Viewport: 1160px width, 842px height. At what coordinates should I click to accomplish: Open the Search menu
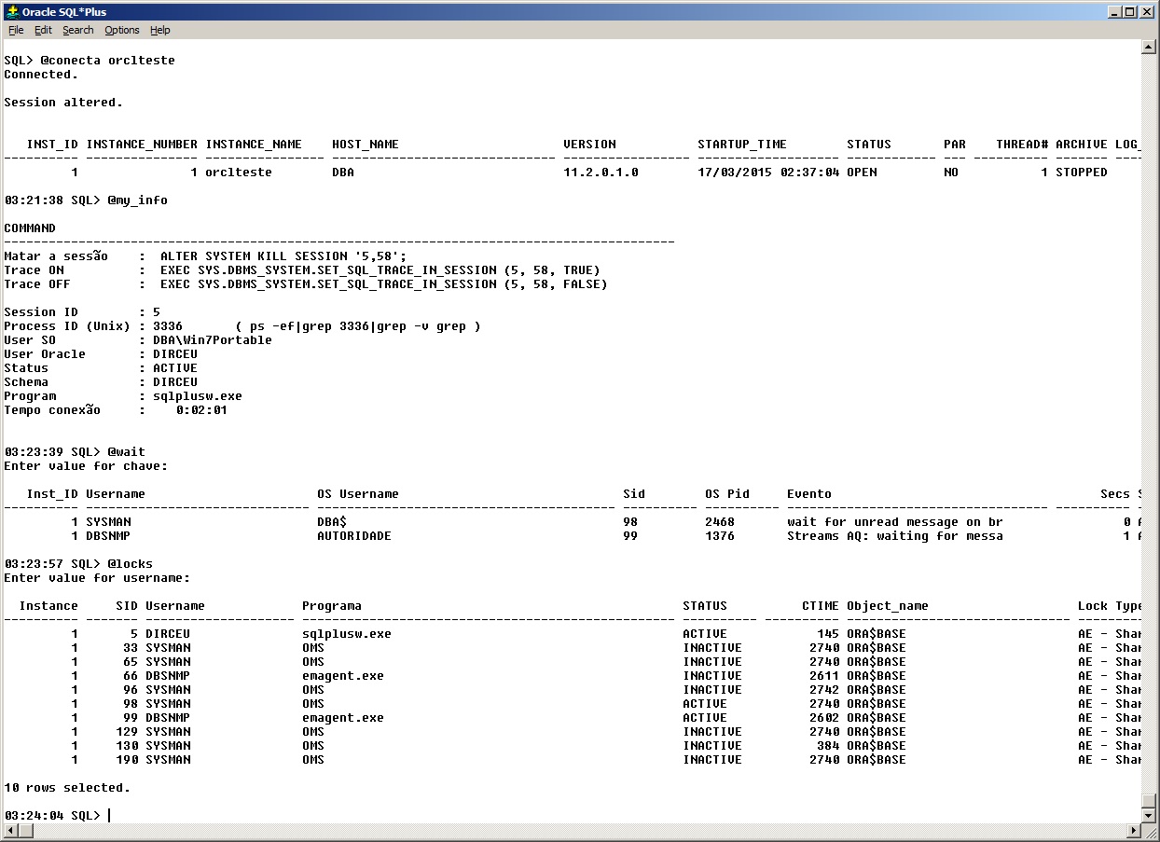[x=78, y=30]
